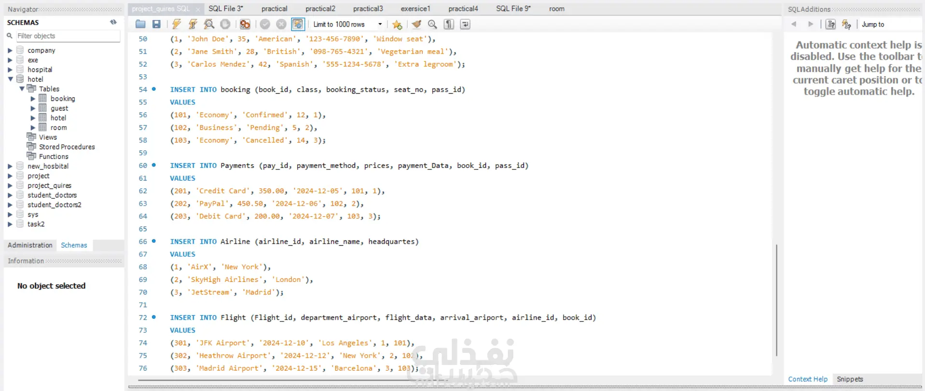Open a SQL script file via folder icon
The image size is (925, 391).
coord(140,24)
